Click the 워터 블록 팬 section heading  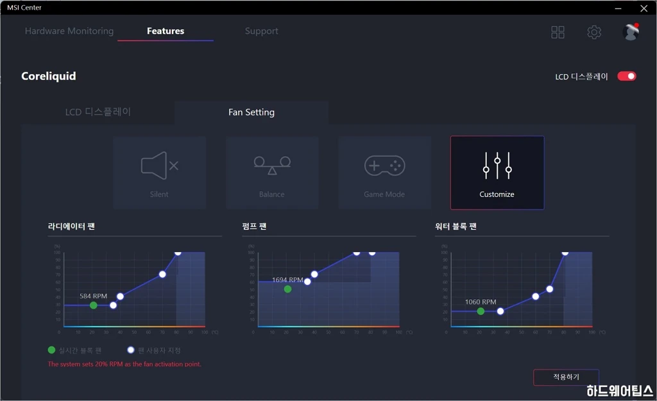pos(456,226)
